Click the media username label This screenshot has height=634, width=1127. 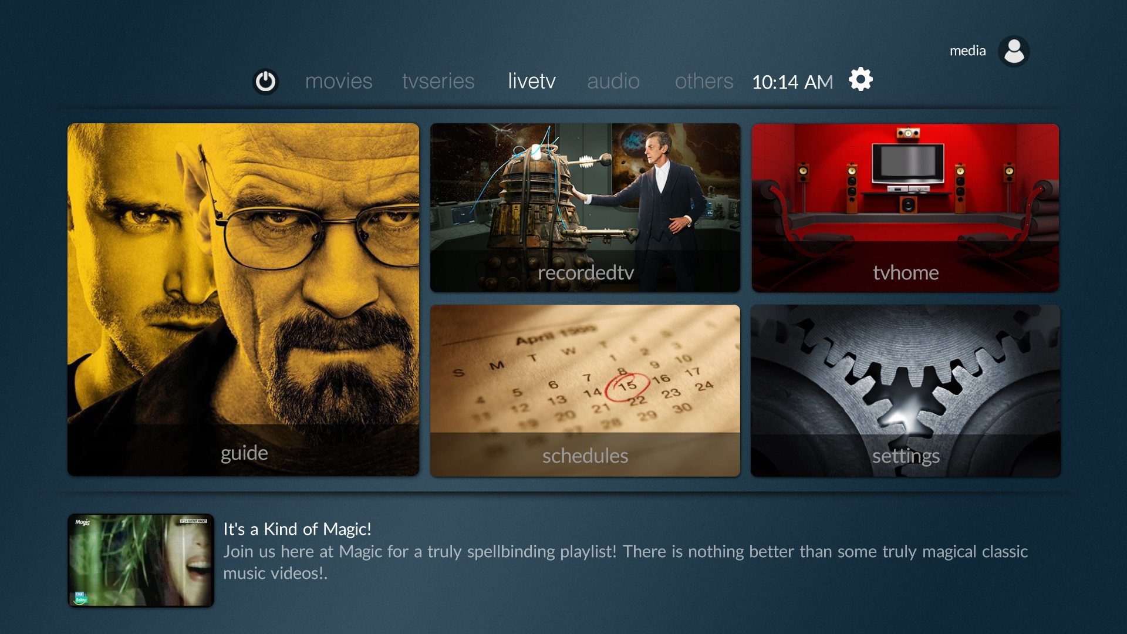[967, 51]
